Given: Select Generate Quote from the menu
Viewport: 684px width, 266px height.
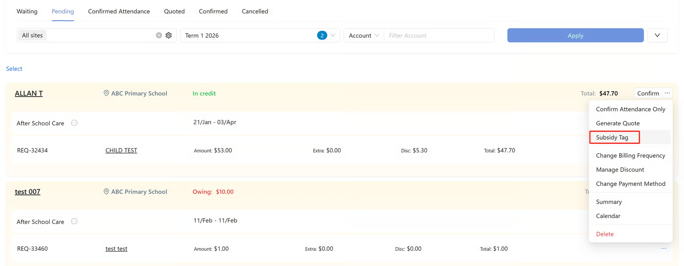Looking at the screenshot, I should (617, 123).
